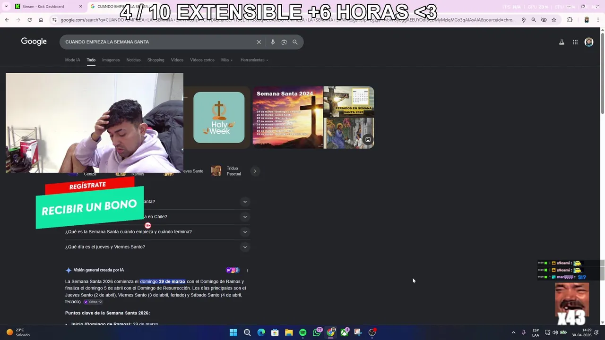Screen dimensions: 605x340
Task: Show hidden system tray icons
Action: tap(513, 332)
